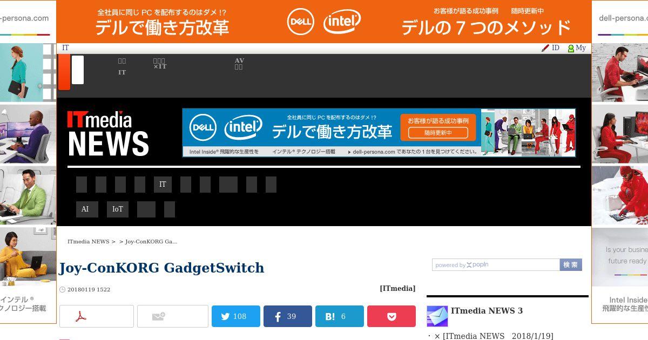Click the mail icon beside ITmedia NEWS 3

click(437, 316)
